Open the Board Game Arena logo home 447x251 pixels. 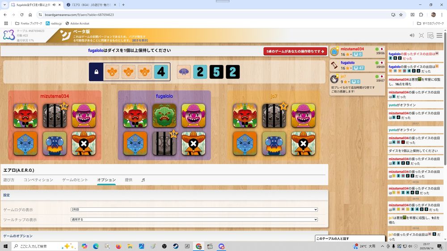(9, 35)
